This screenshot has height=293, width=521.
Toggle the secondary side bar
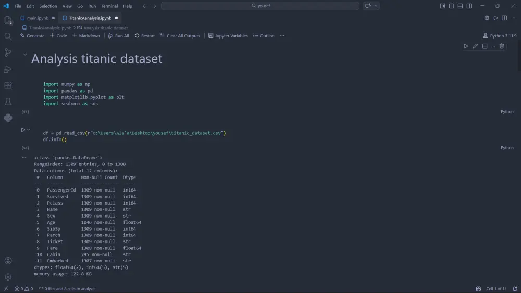click(469, 6)
